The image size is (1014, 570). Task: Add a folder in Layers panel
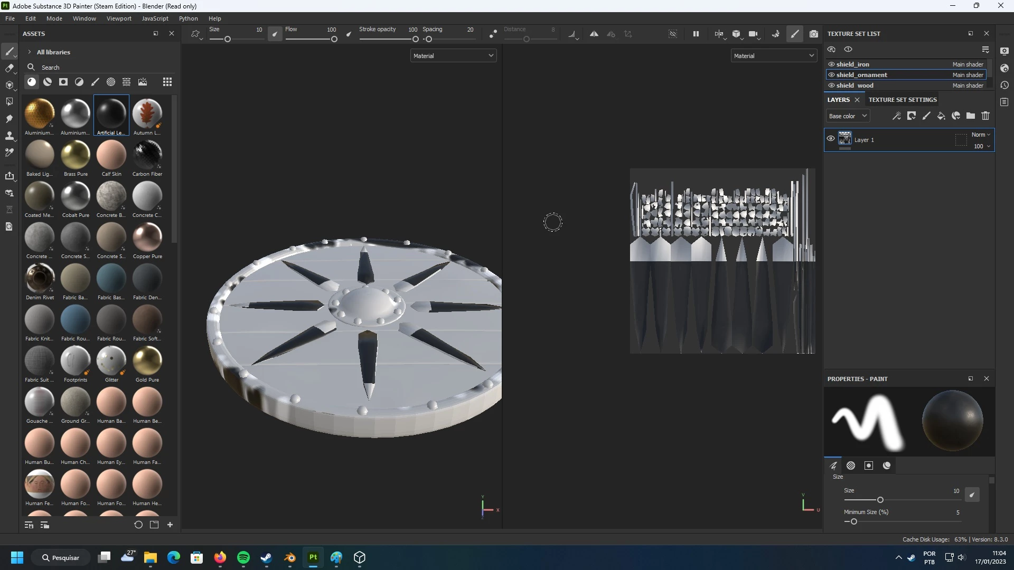(x=971, y=116)
